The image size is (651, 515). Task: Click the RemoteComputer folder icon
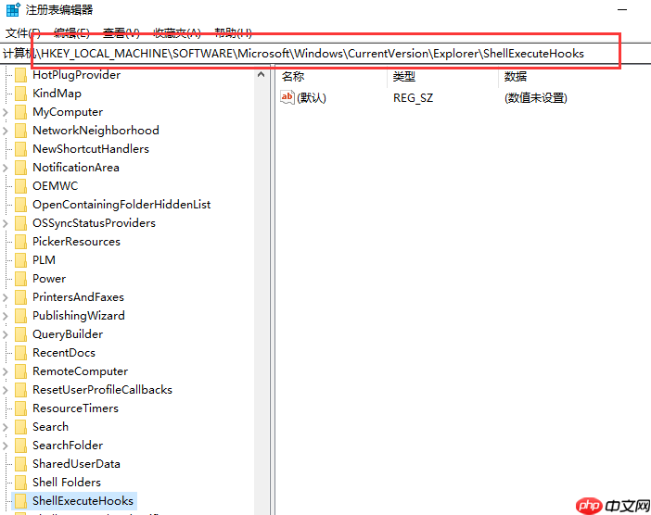(x=20, y=371)
